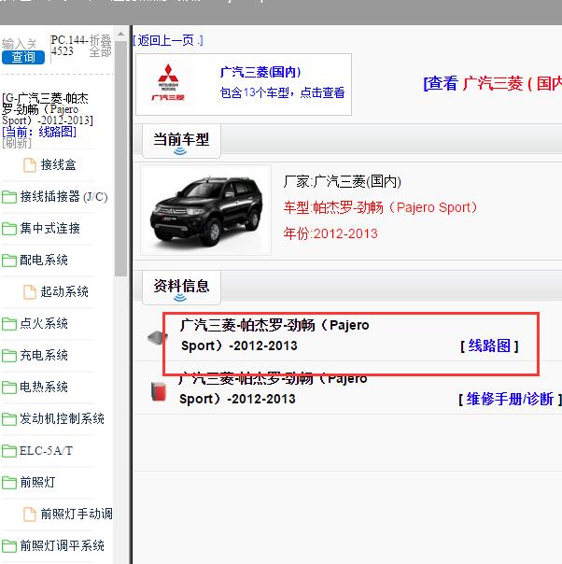Open the 维修手册/诊断 manual link

click(510, 400)
